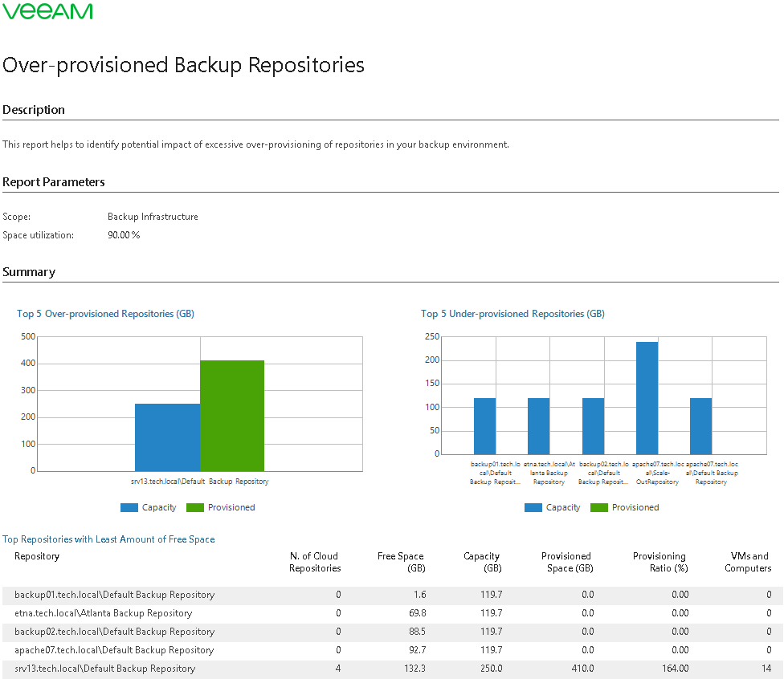Click the etna.tech.local Atlanta bar in chart
This screenshot has width=784, height=679.
538,425
